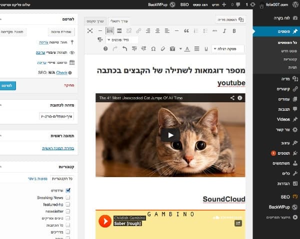Click the תצוגה מקדימה preview button
300x239 pixels.
click(12, 32)
